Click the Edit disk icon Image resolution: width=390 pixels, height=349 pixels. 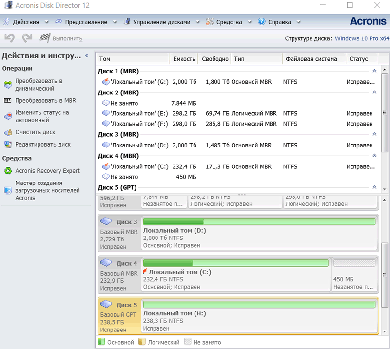click(x=8, y=144)
